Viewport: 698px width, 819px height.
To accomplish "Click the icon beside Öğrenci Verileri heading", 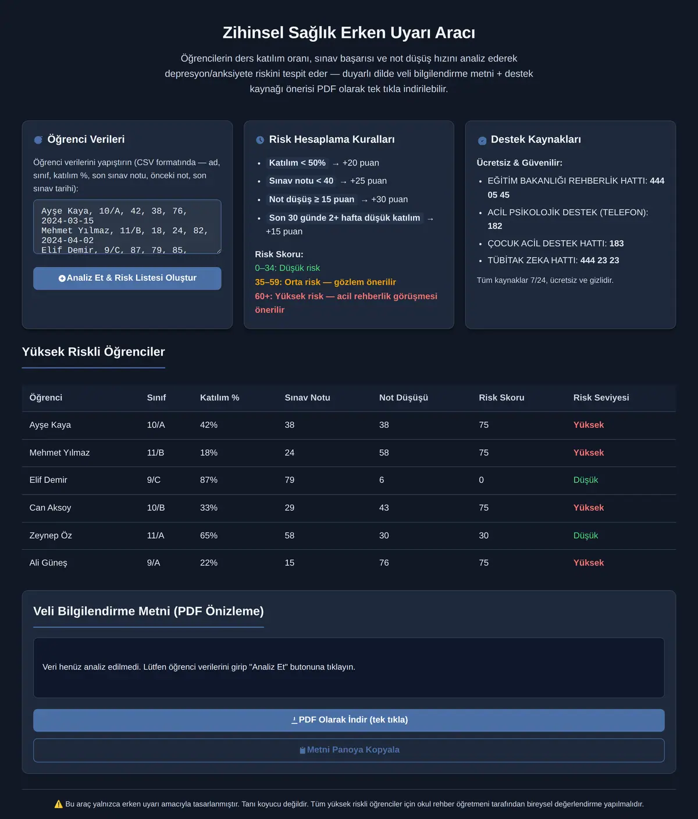I will coord(38,140).
